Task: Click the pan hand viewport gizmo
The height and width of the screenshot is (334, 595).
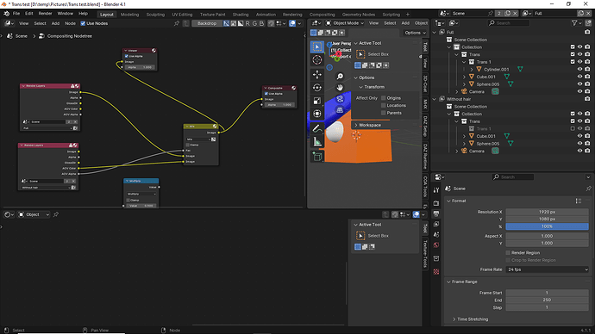Action: pos(340,88)
